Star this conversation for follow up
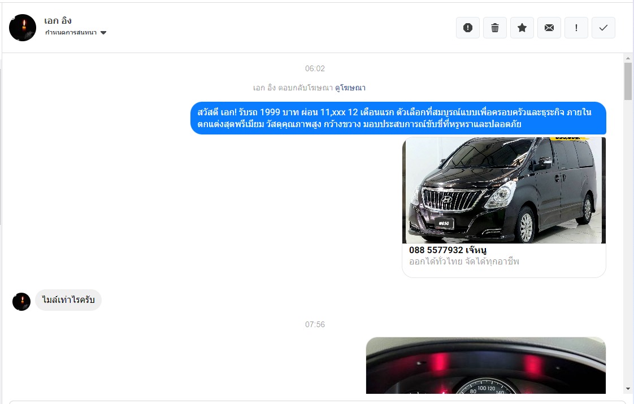The height and width of the screenshot is (404, 634). point(522,28)
